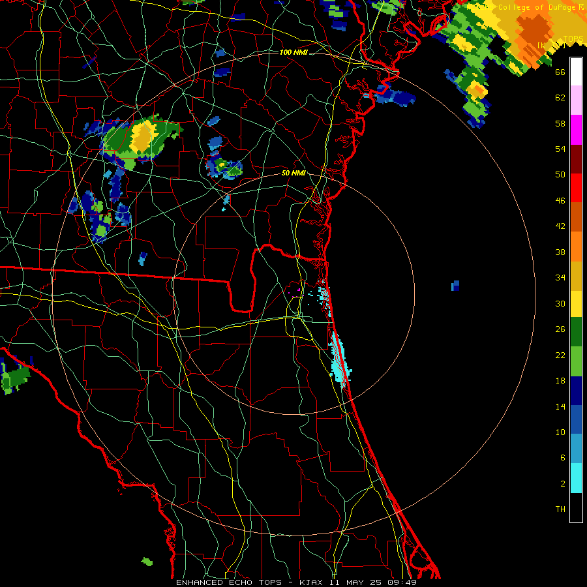Viewport: 587px width, 587px height.
Task: Click the '50 NMI' range ring label
Action: [293, 173]
